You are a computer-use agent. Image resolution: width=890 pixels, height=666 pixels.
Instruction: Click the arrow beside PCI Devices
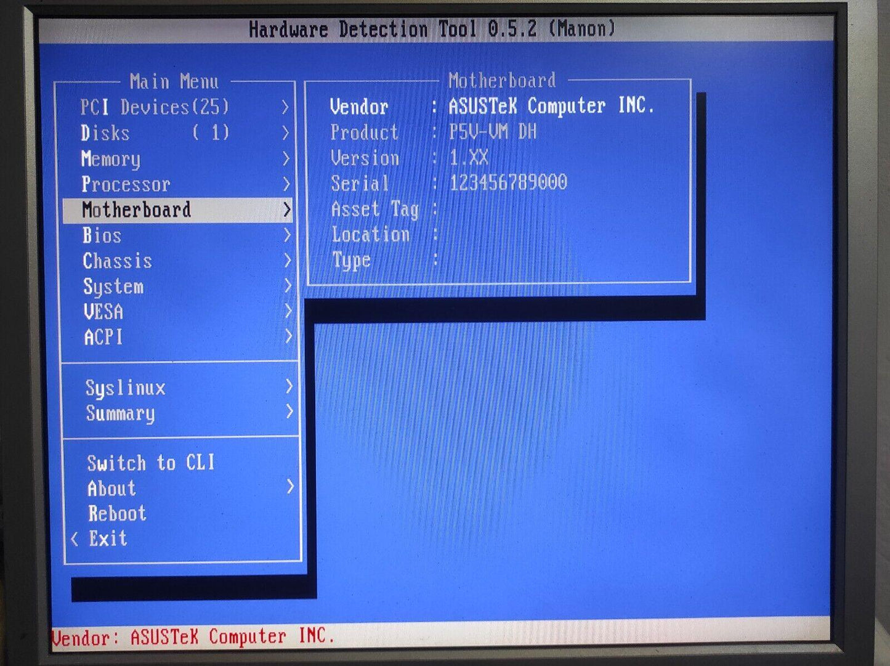(285, 107)
